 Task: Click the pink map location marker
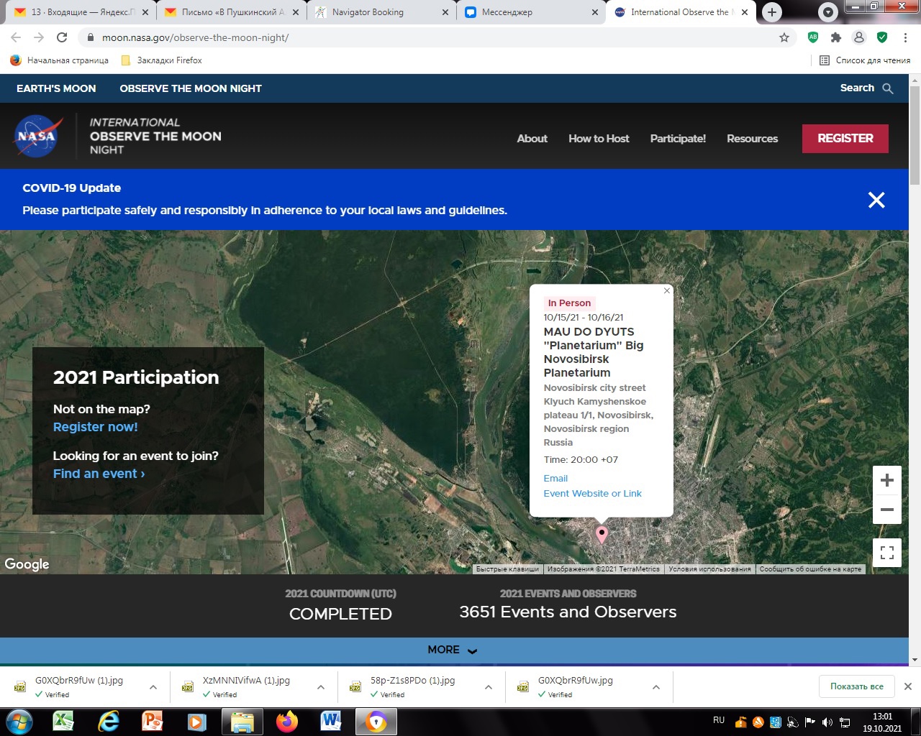tap(602, 534)
